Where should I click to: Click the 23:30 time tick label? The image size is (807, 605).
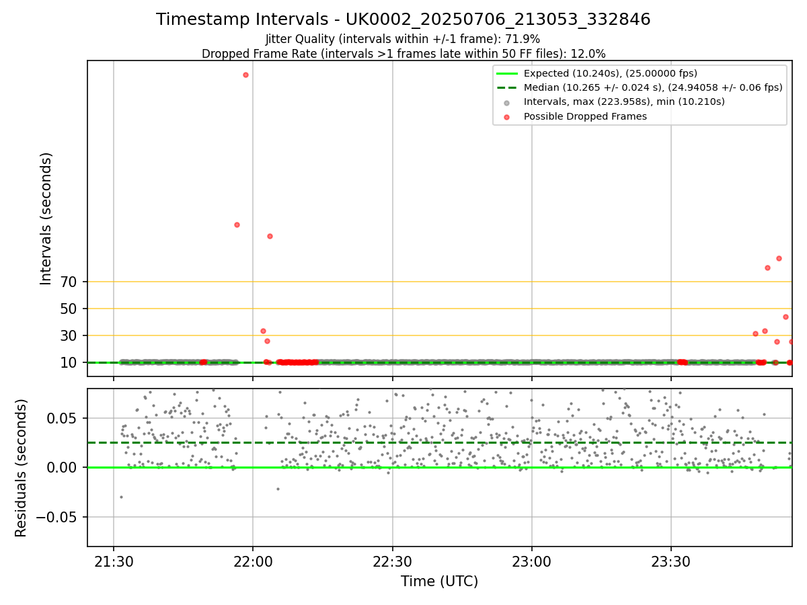click(x=671, y=561)
